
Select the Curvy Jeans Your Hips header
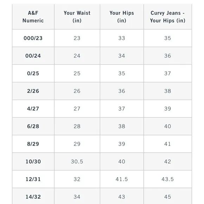click(168, 17)
